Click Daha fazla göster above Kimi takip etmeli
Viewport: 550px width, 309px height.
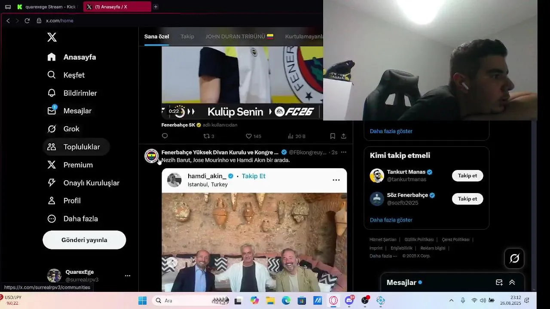click(x=391, y=131)
